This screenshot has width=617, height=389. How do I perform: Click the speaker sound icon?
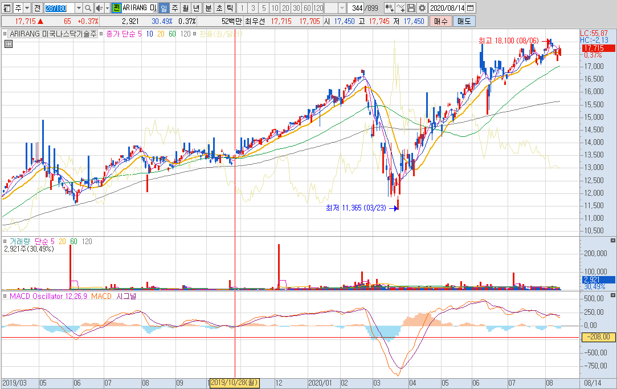click(x=99, y=8)
